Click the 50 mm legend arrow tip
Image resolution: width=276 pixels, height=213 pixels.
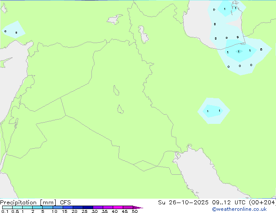138,207
